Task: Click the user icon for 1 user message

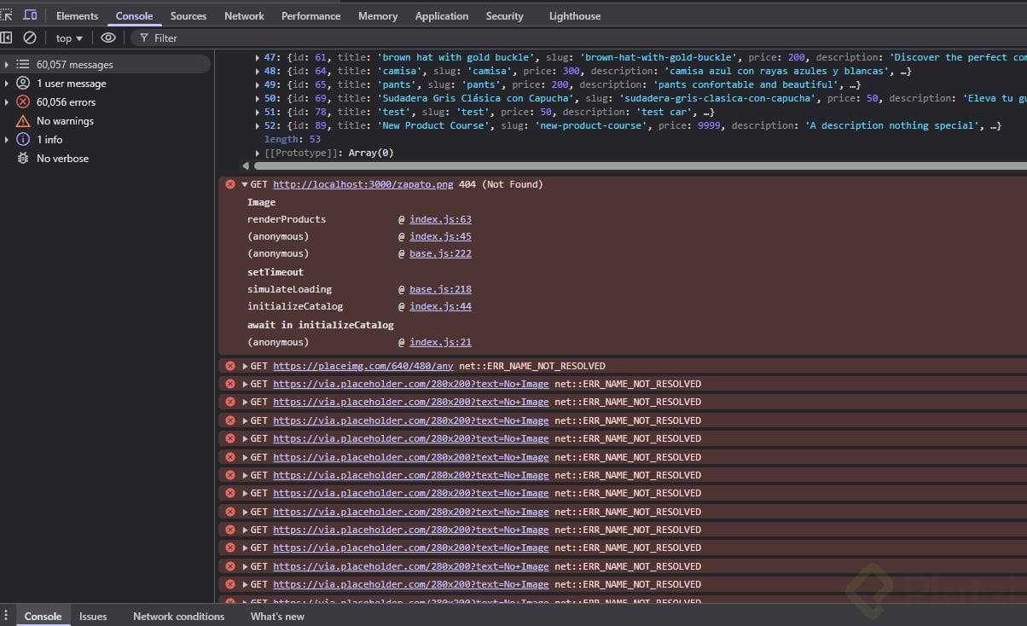Action: click(23, 84)
